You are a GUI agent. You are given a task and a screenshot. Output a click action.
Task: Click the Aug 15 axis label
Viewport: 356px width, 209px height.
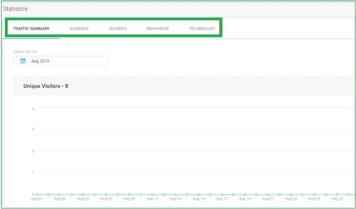199,199
